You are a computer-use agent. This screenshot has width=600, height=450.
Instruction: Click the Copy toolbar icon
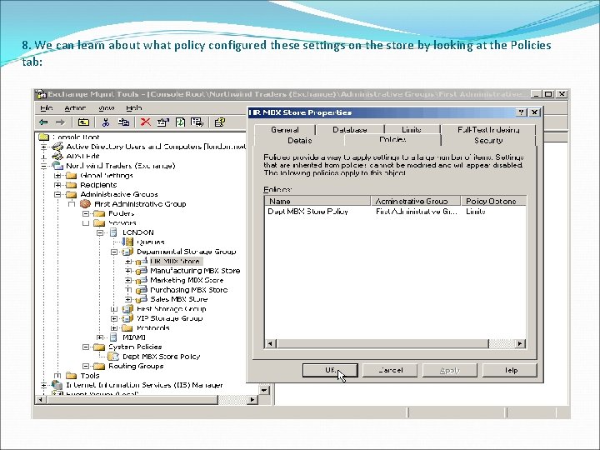[x=123, y=122]
